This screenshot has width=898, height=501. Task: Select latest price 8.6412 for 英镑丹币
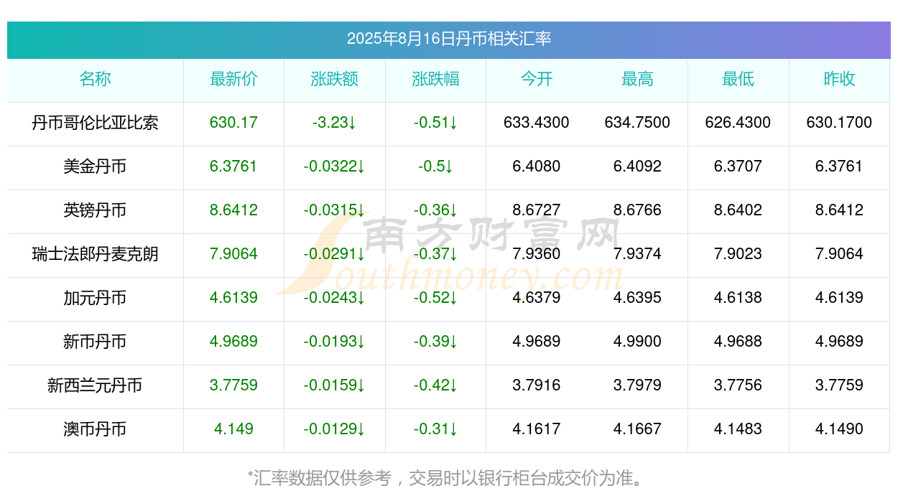[234, 210]
